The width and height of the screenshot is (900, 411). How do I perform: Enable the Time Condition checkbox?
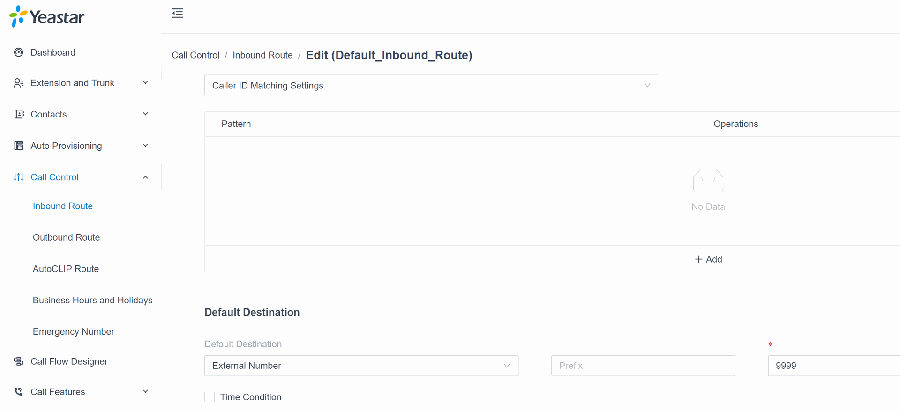tap(210, 397)
